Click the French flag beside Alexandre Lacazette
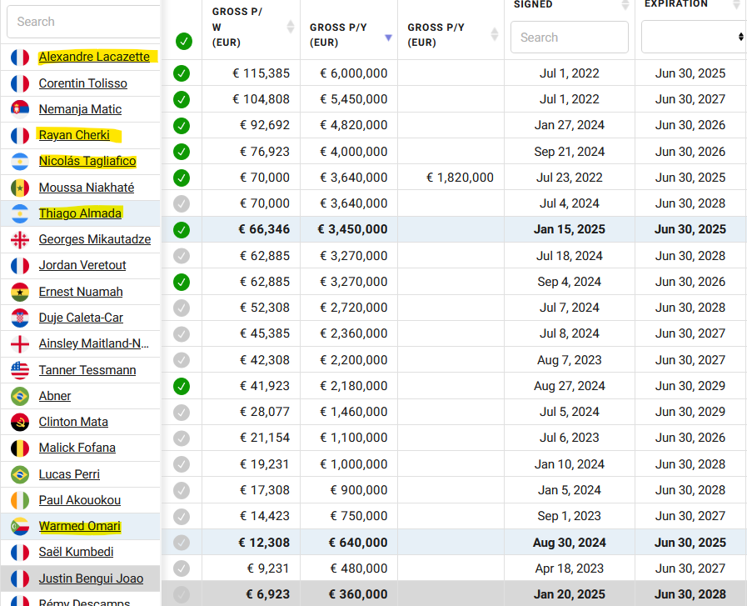Screen dimensions: 747x606 20,58
